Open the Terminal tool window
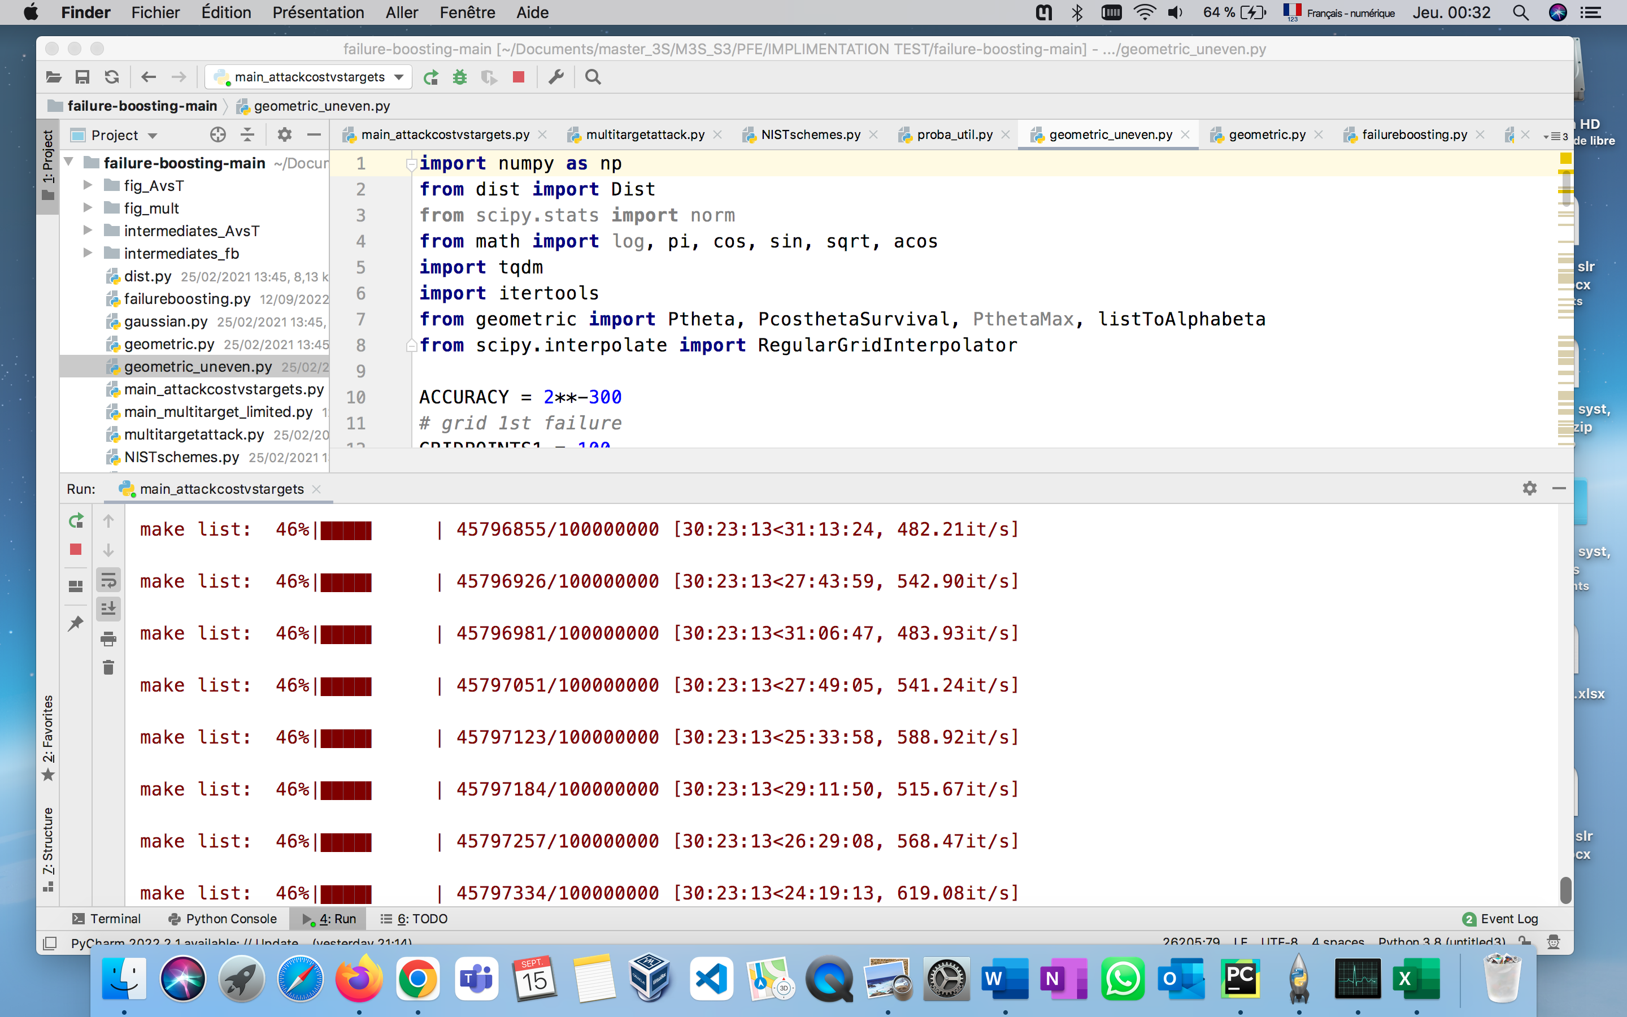Viewport: 1627px width, 1017px height. coord(107,919)
